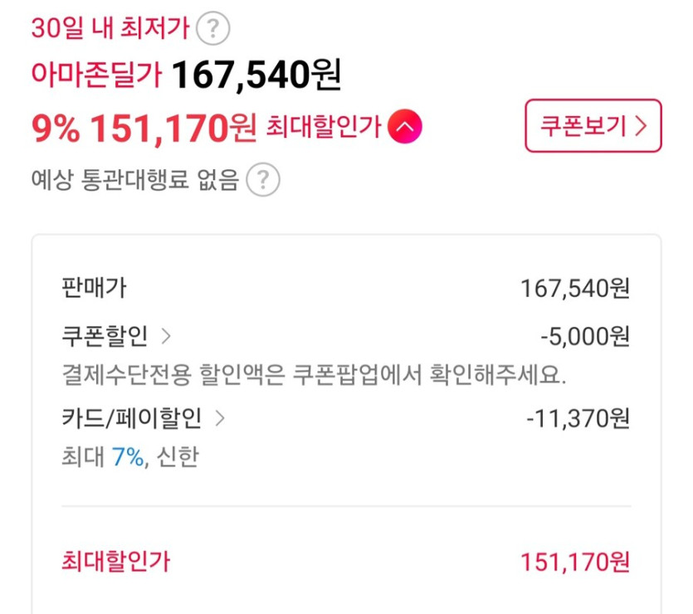Click the -11,370원 card discount amount
The height and width of the screenshot is (614, 693).
(x=578, y=418)
